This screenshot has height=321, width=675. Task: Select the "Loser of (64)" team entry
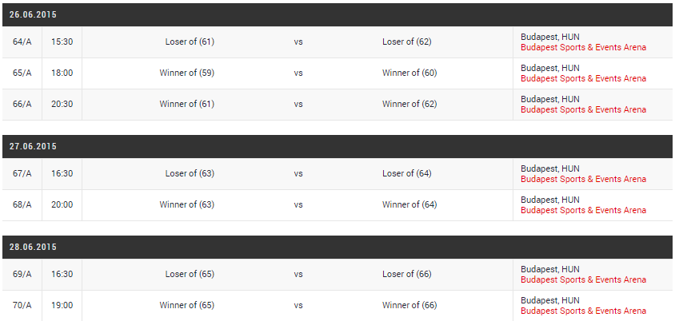[x=406, y=173]
